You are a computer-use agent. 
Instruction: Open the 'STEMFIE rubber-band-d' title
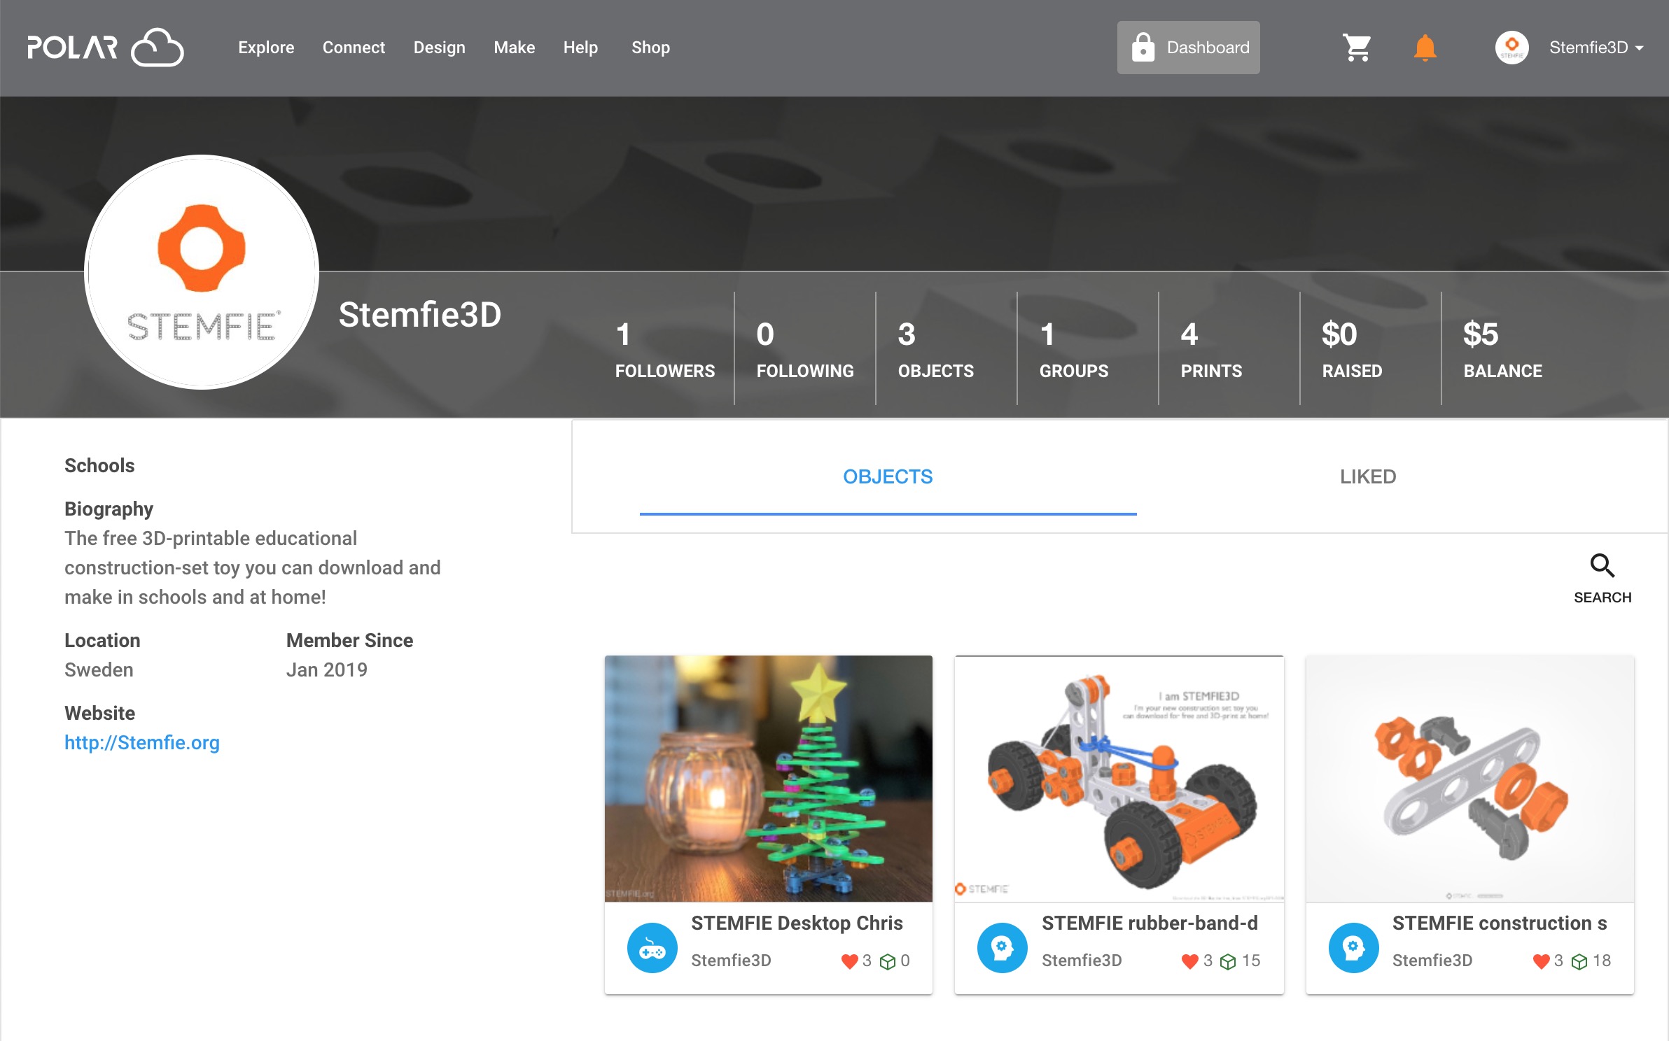1150,923
